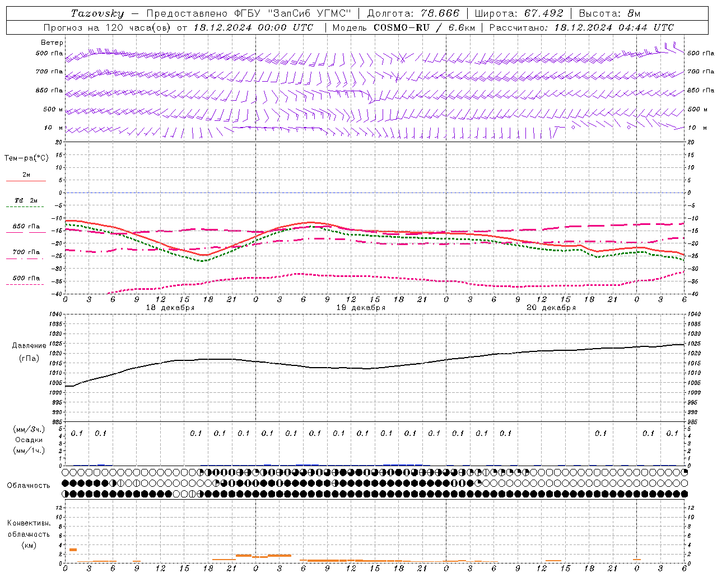Click the "20 декабря" date label
This screenshot has width=717, height=573.
pyautogui.click(x=551, y=308)
